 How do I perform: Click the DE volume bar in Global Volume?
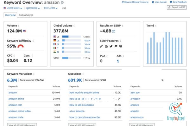(x=72, y=40)
